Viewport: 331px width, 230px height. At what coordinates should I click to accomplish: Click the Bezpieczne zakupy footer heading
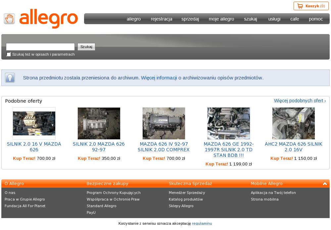coord(108,184)
